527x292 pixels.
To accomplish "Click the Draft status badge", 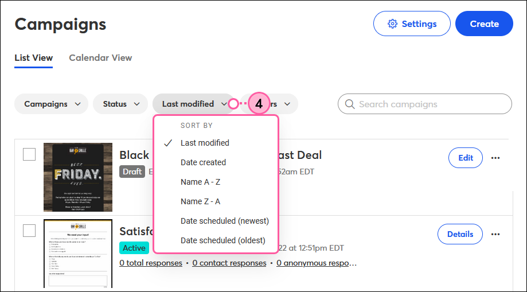I will tap(132, 172).
